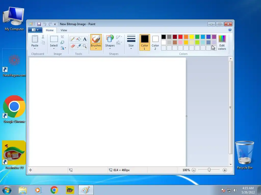This screenshot has width=261, height=195.
Task: Select the Fill with color bucket tool
Action: (79, 39)
